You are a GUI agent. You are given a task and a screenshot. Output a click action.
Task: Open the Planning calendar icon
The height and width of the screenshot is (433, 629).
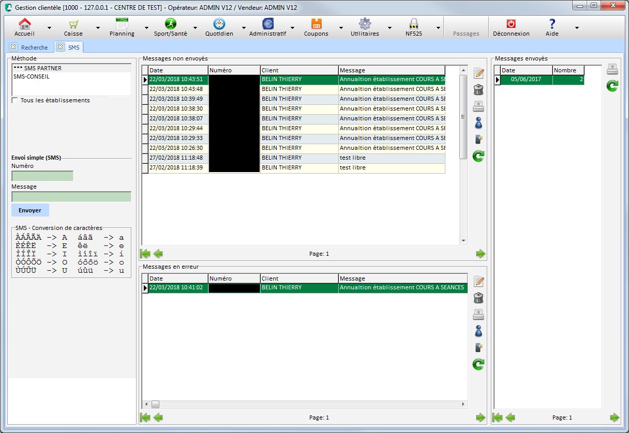122,24
